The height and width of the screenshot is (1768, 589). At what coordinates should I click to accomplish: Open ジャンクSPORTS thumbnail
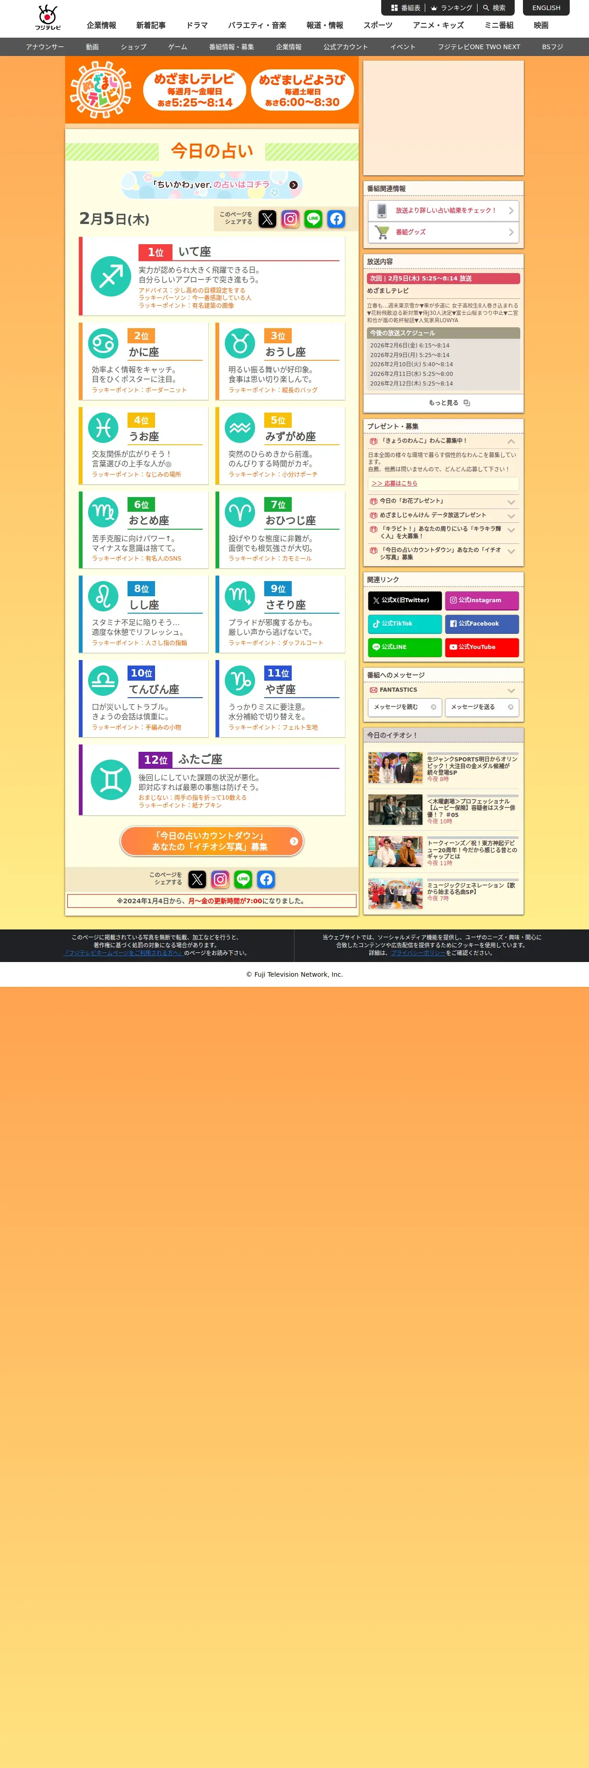click(x=395, y=768)
